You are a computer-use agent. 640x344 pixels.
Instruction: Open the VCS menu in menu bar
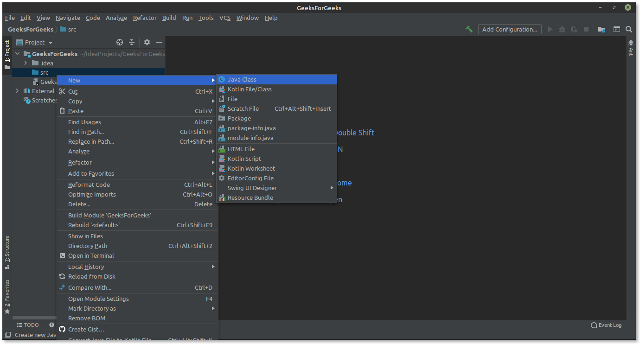(x=225, y=18)
